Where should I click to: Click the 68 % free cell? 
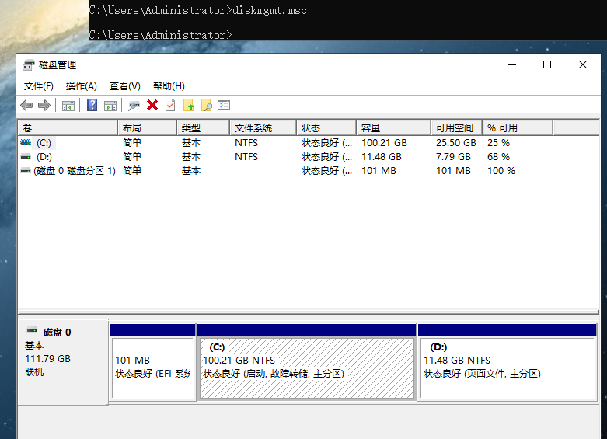[x=498, y=157]
